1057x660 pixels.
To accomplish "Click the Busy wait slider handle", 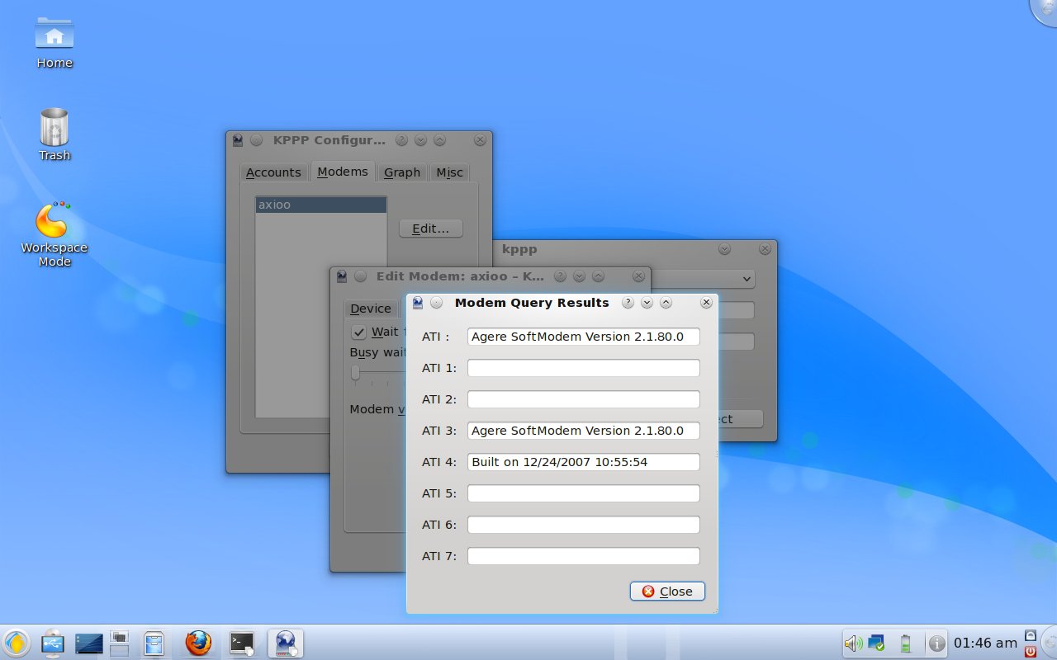I will coord(356,373).
